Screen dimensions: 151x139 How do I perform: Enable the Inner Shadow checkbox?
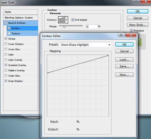pyautogui.click(x=6, y=44)
